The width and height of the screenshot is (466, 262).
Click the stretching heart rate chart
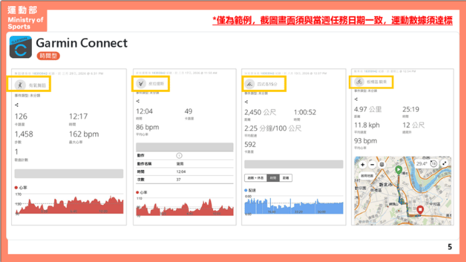coord(184,207)
